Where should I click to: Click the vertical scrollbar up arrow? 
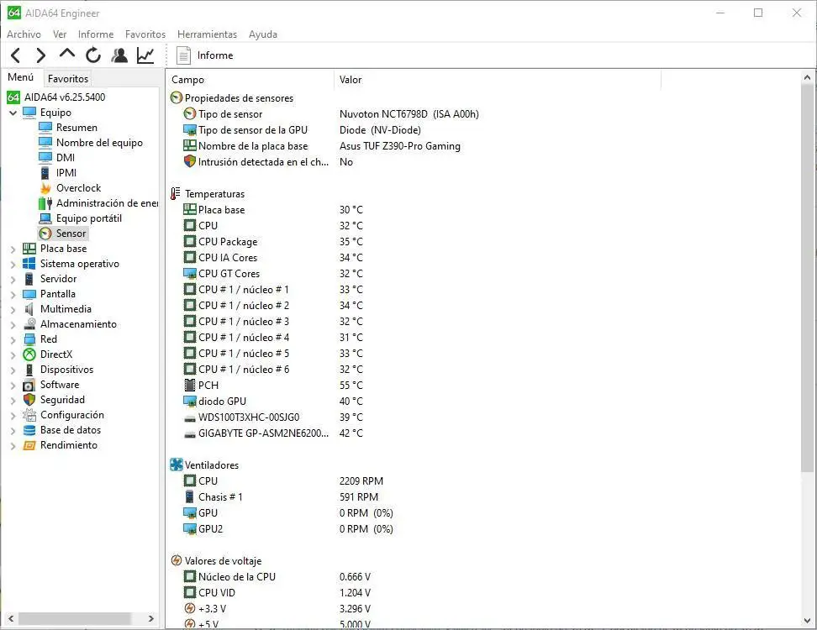click(807, 77)
